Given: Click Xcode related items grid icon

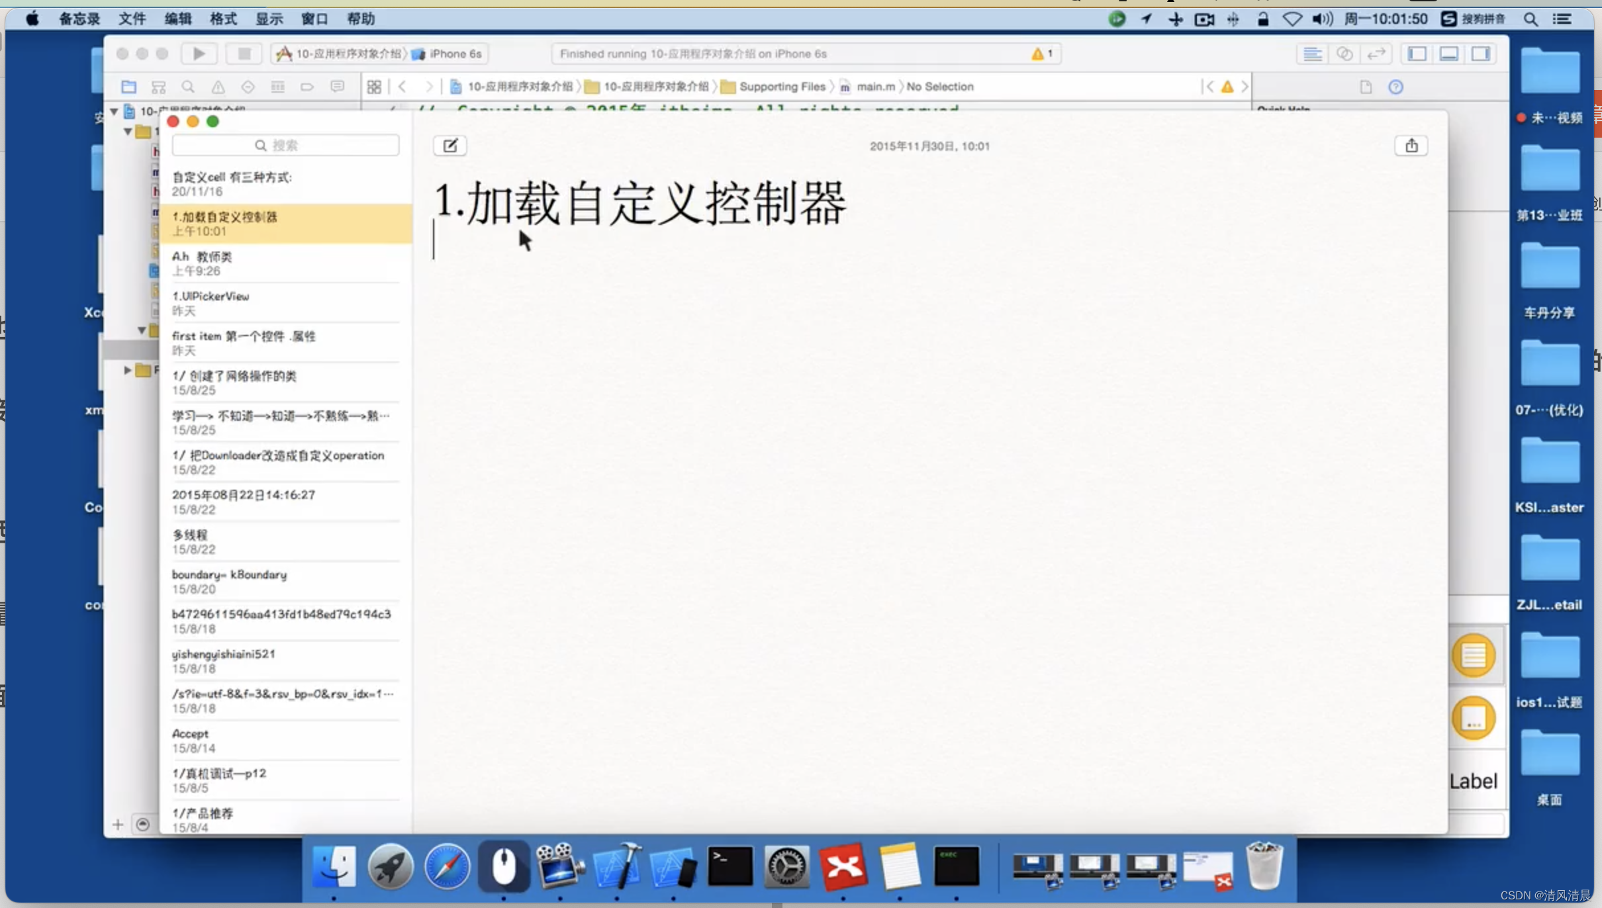Looking at the screenshot, I should [374, 87].
